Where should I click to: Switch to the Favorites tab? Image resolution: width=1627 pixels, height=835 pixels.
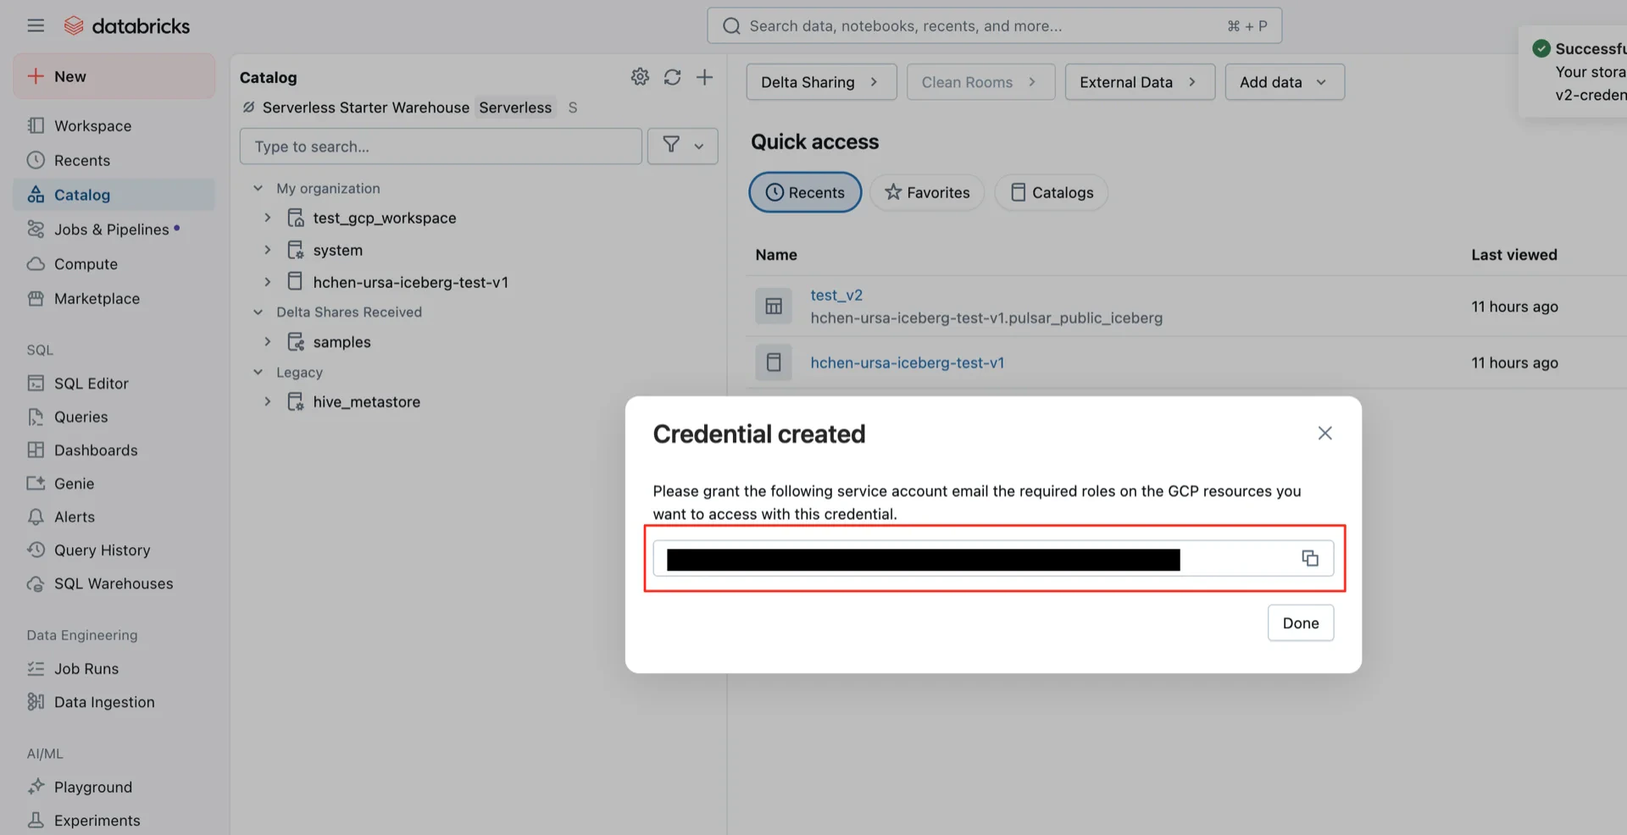coord(927,192)
